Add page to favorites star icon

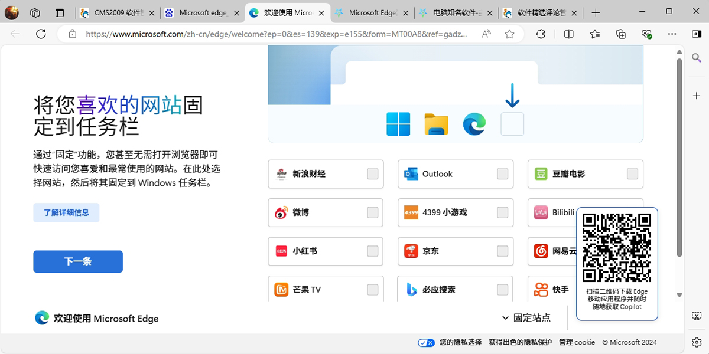(509, 34)
